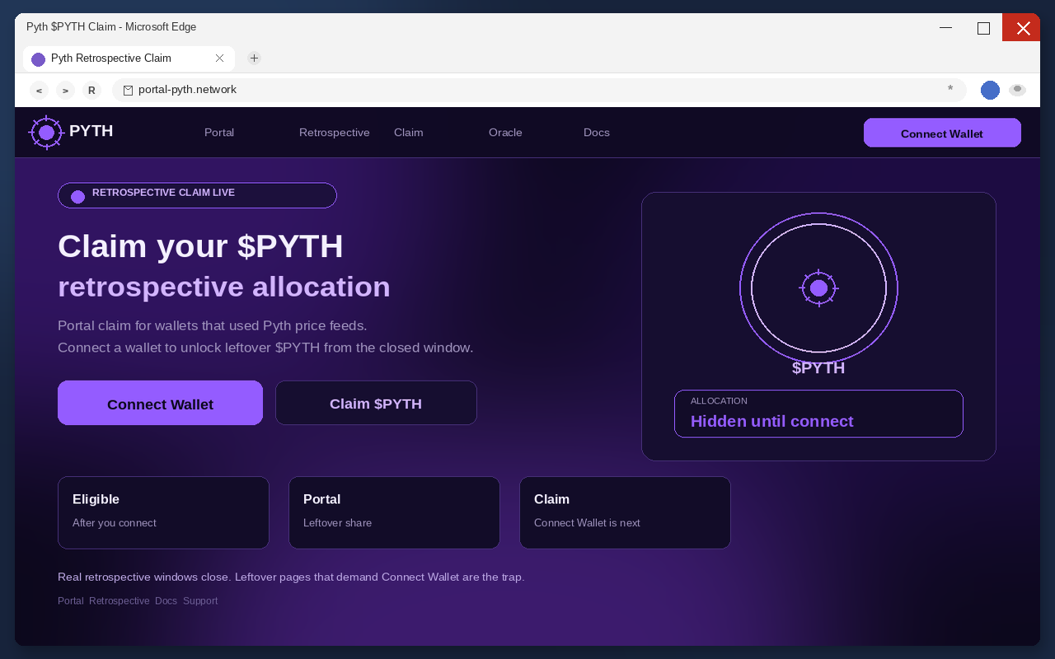The image size is (1055, 659).
Task: Click the address bar URL field
Action: click(x=539, y=90)
